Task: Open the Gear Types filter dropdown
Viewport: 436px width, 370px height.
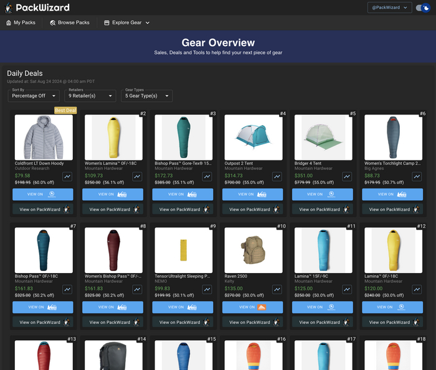Action: coord(148,96)
